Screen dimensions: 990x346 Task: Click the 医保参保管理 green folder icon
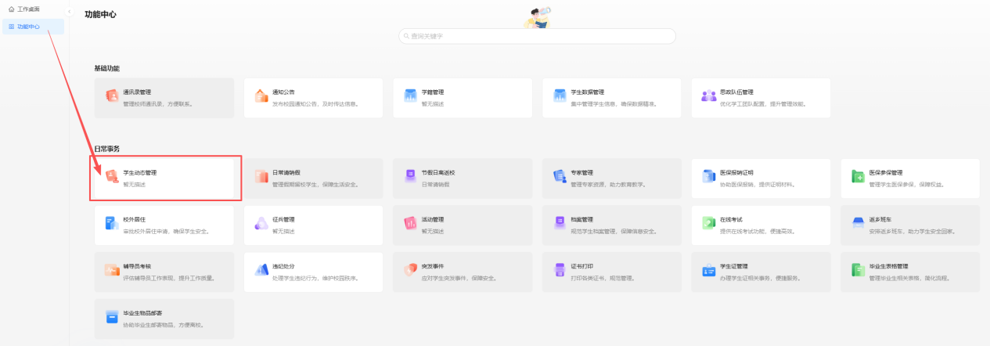coord(858,177)
